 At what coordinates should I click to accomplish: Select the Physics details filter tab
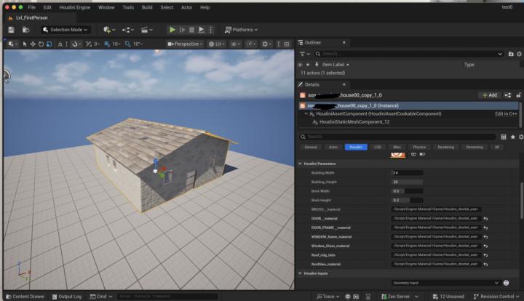point(419,147)
